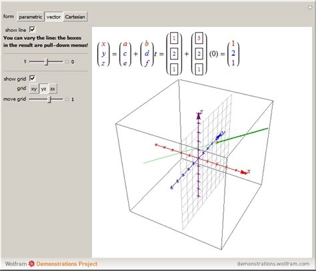The image size is (316, 271).
Task: Click the thick green line segment
Action: (x=243, y=135)
